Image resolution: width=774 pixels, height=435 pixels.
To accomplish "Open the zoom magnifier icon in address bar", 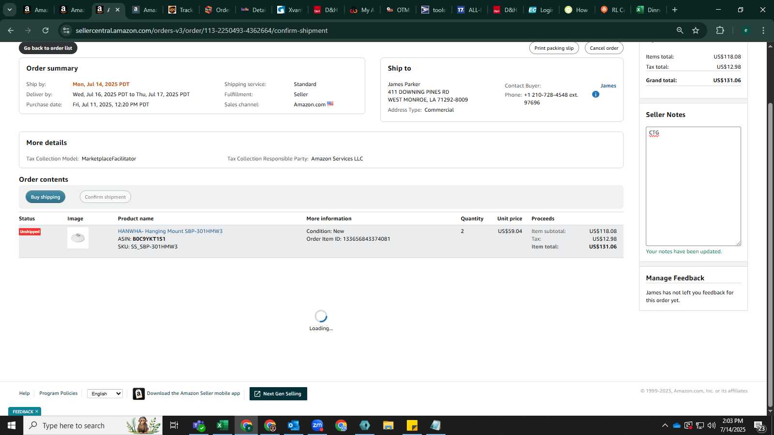I will [680, 30].
